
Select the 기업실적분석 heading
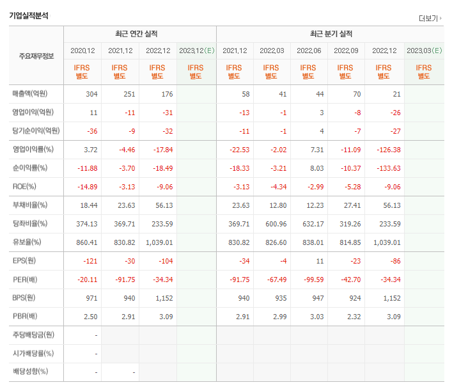point(29,15)
